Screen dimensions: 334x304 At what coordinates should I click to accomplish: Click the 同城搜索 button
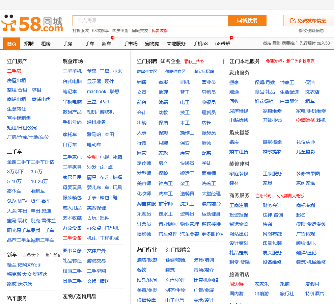pos(247,21)
